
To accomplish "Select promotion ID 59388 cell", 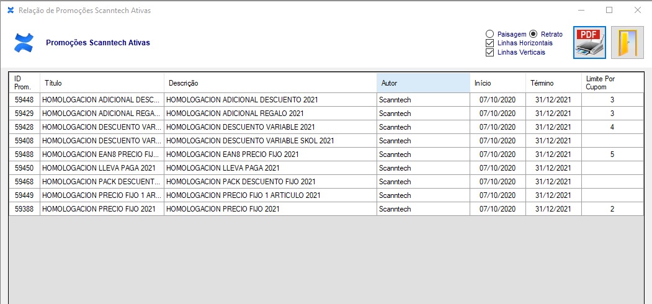I will point(25,208).
